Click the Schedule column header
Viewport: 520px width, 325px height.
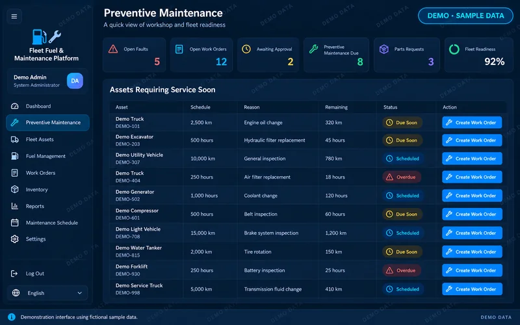(x=200, y=107)
